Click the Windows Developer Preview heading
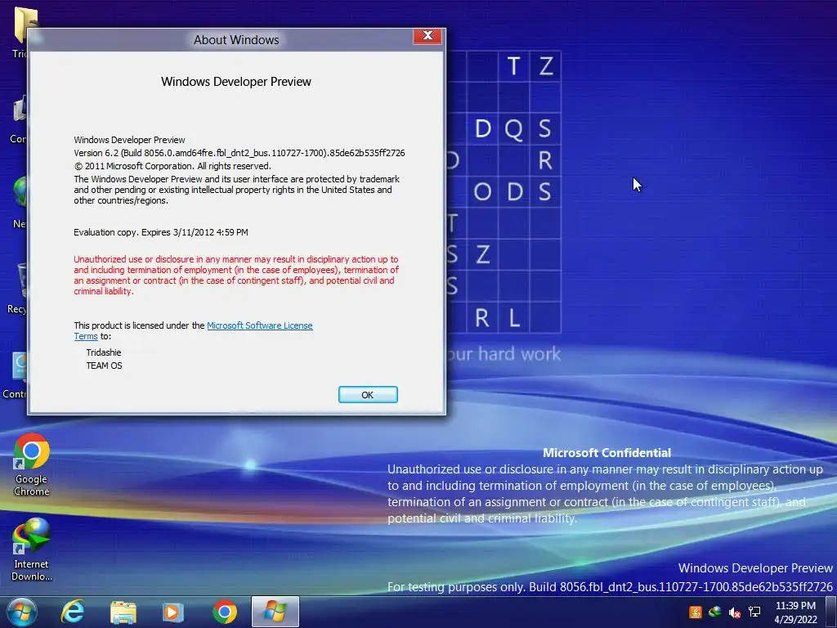 coord(236,82)
